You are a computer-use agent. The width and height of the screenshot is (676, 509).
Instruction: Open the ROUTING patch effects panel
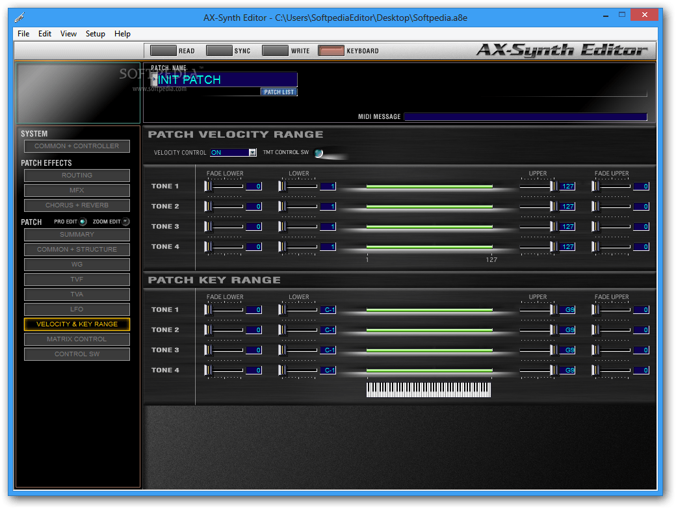tap(76, 175)
